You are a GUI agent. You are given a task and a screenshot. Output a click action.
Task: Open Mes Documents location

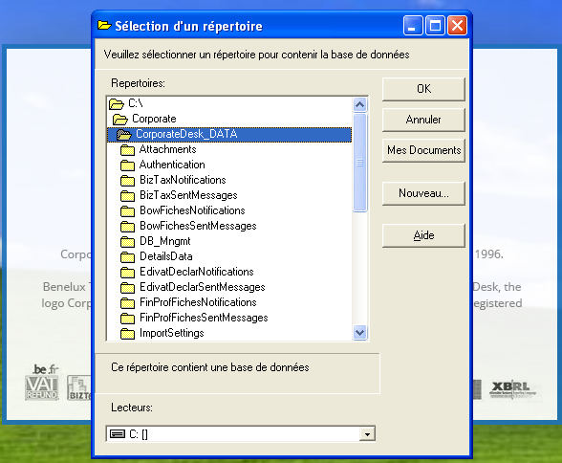tap(423, 150)
